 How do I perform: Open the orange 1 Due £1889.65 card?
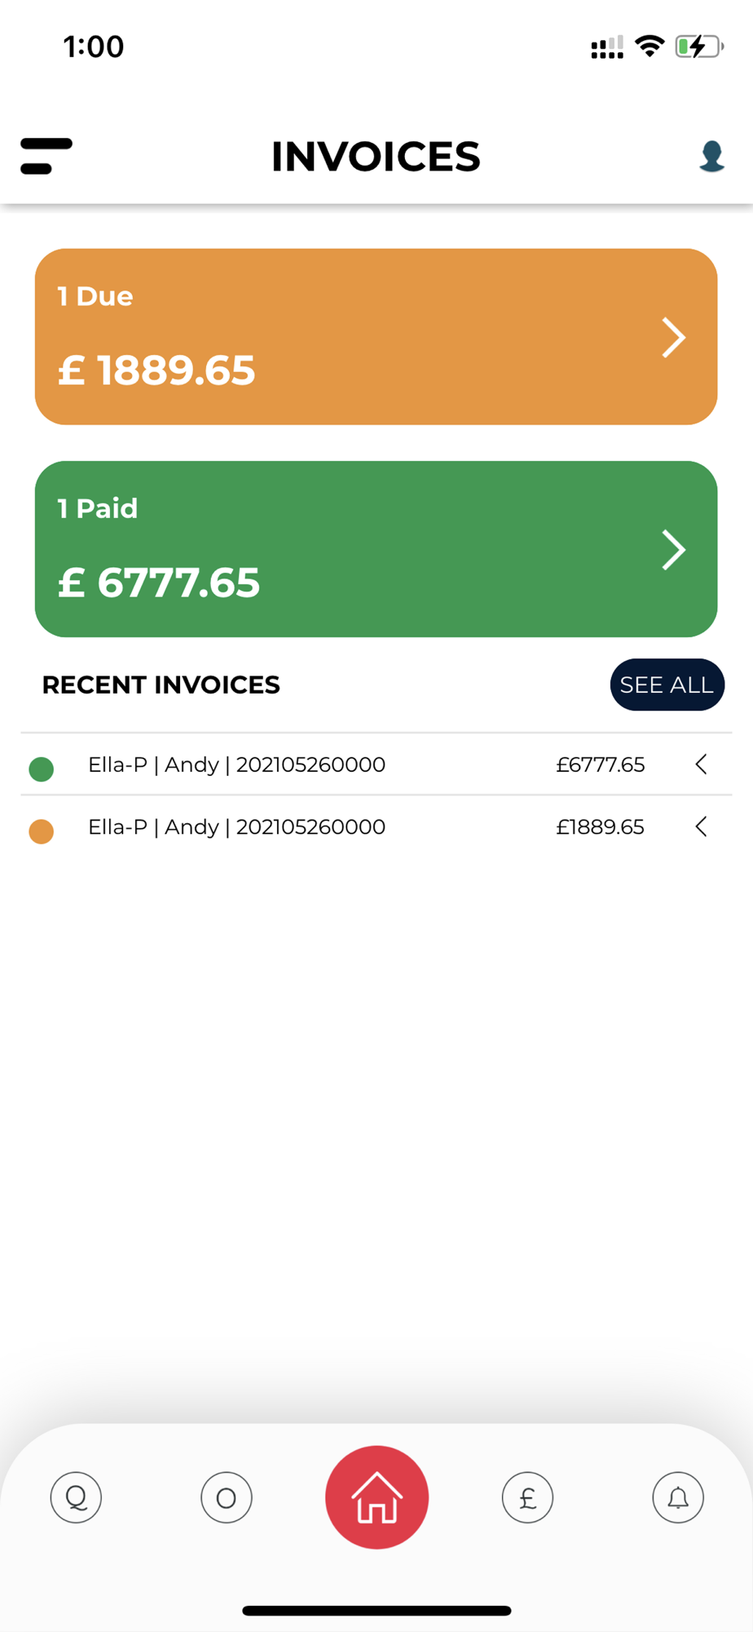376,336
